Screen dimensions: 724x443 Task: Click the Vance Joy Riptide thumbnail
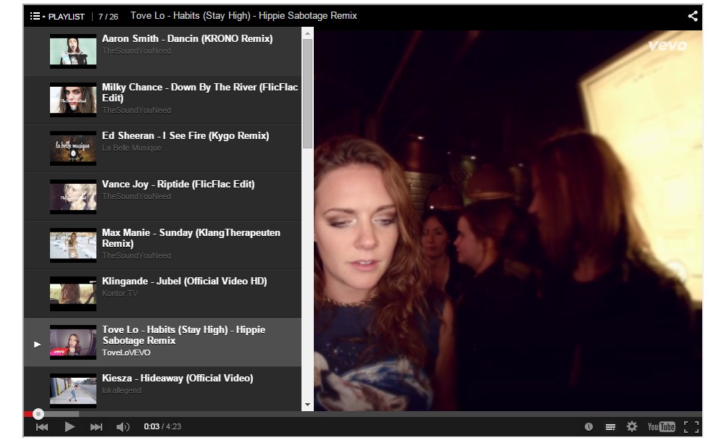(x=73, y=197)
